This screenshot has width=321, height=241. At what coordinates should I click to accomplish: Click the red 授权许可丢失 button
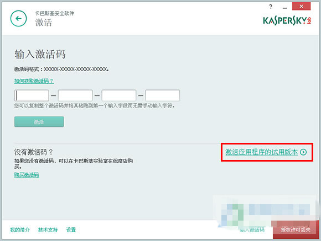click(x=296, y=230)
